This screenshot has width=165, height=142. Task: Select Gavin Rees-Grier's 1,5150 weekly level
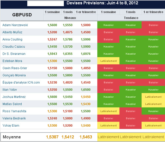52,68
